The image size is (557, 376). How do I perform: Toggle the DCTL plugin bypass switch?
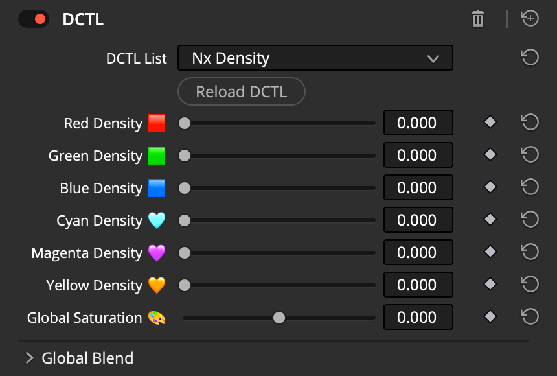click(x=33, y=19)
